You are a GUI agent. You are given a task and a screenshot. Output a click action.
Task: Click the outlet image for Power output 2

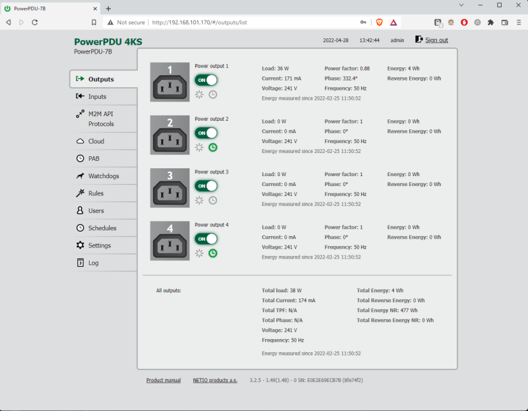170,133
